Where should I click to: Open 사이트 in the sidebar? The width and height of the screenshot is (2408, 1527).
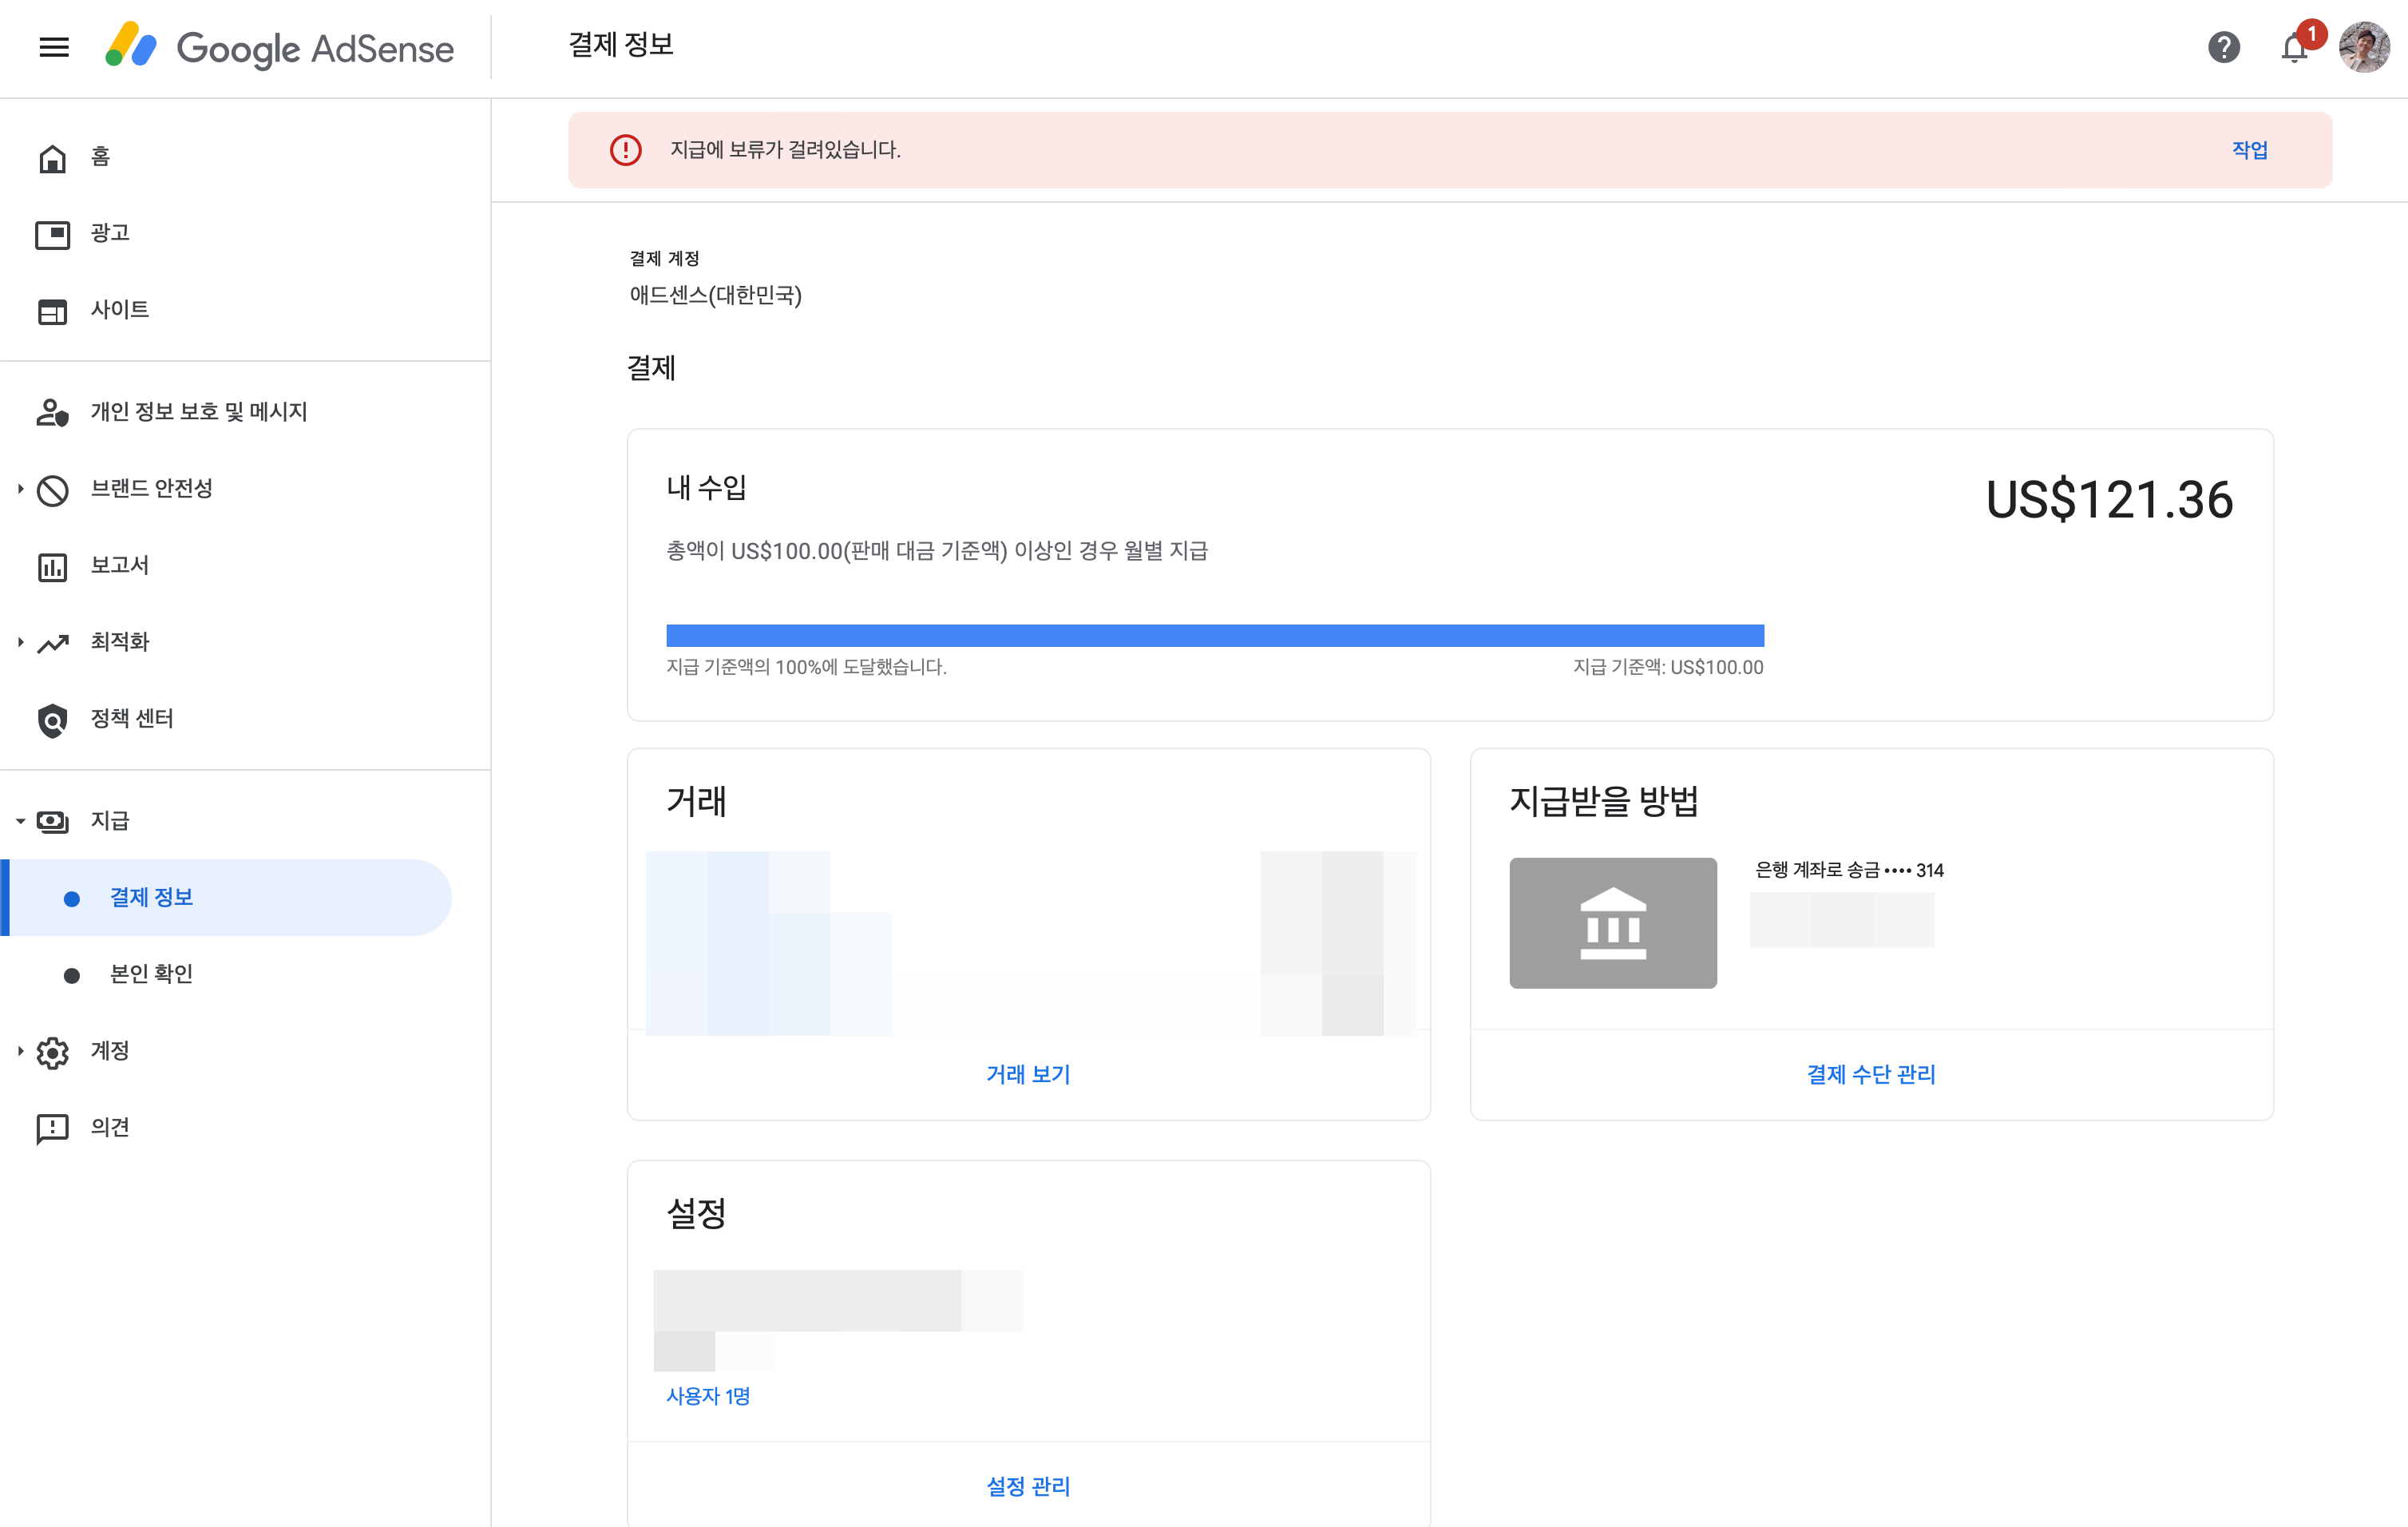(119, 310)
